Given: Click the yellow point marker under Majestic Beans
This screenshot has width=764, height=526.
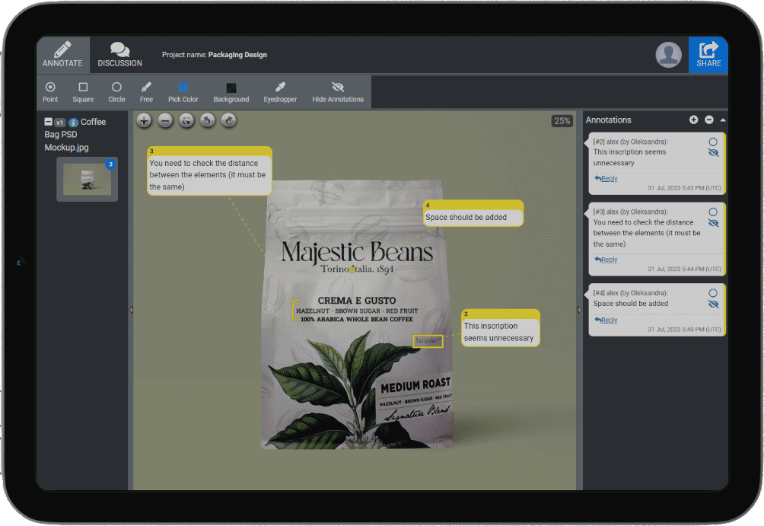Looking at the screenshot, I should point(352,269).
